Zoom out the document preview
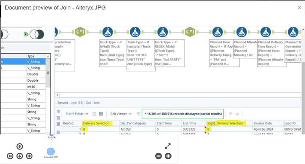This screenshot has width=305, height=164. coord(159,156)
